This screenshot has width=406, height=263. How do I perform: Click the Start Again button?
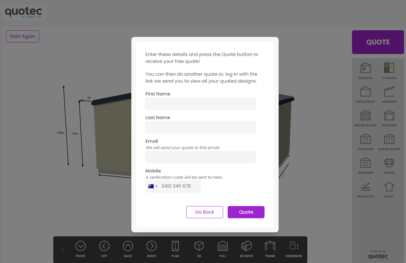[x=22, y=36]
